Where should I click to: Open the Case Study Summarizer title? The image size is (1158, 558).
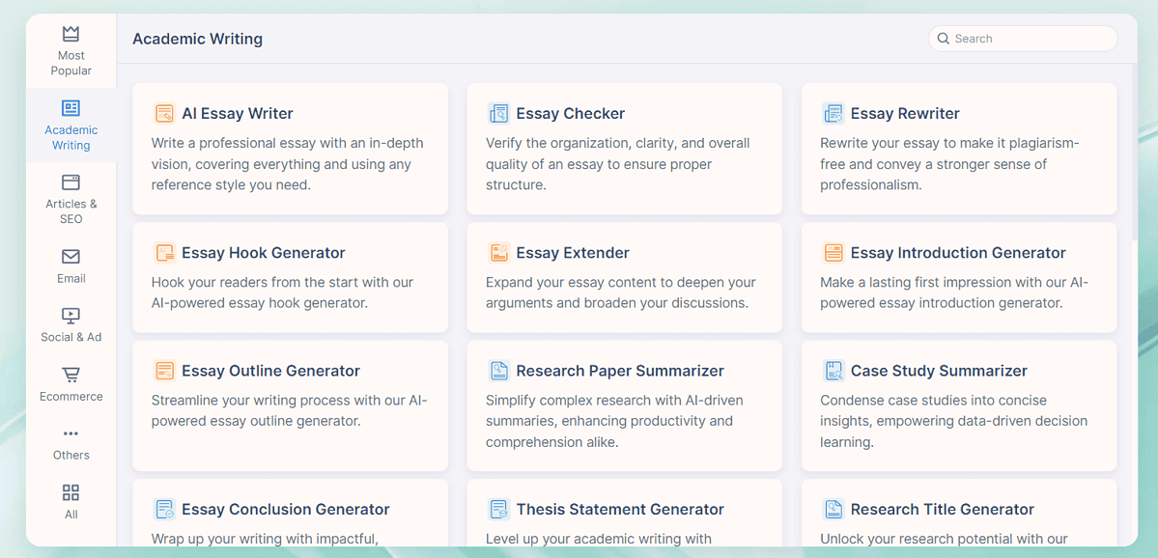click(938, 371)
